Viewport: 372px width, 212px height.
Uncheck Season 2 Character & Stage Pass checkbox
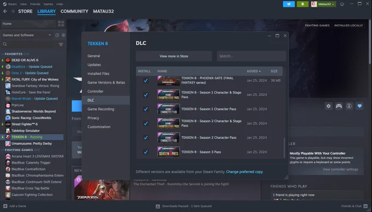point(146,123)
